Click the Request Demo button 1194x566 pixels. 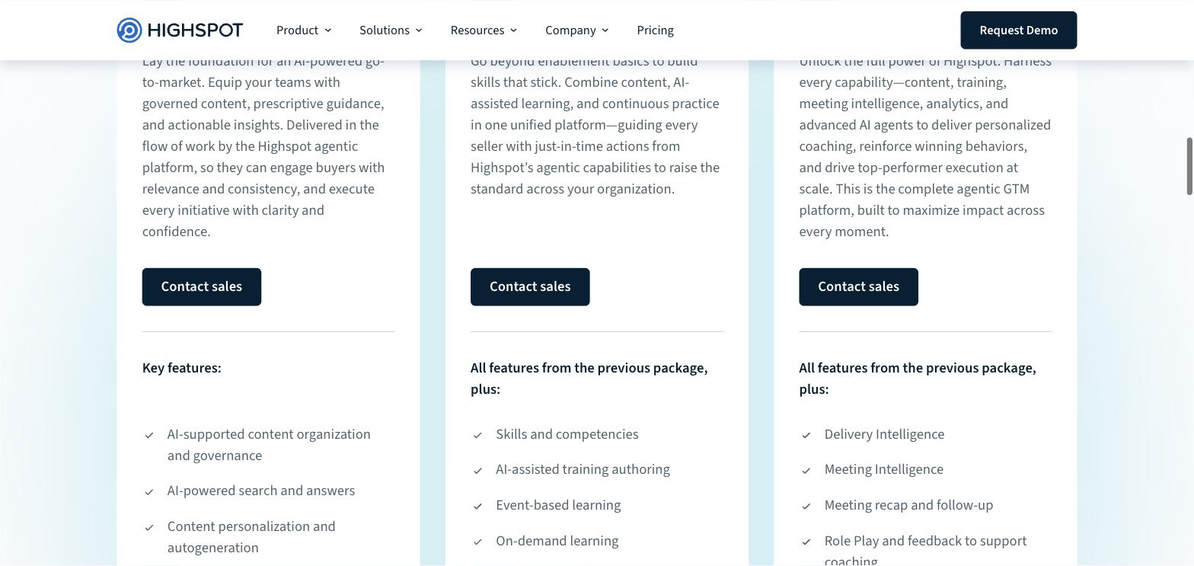point(1019,30)
